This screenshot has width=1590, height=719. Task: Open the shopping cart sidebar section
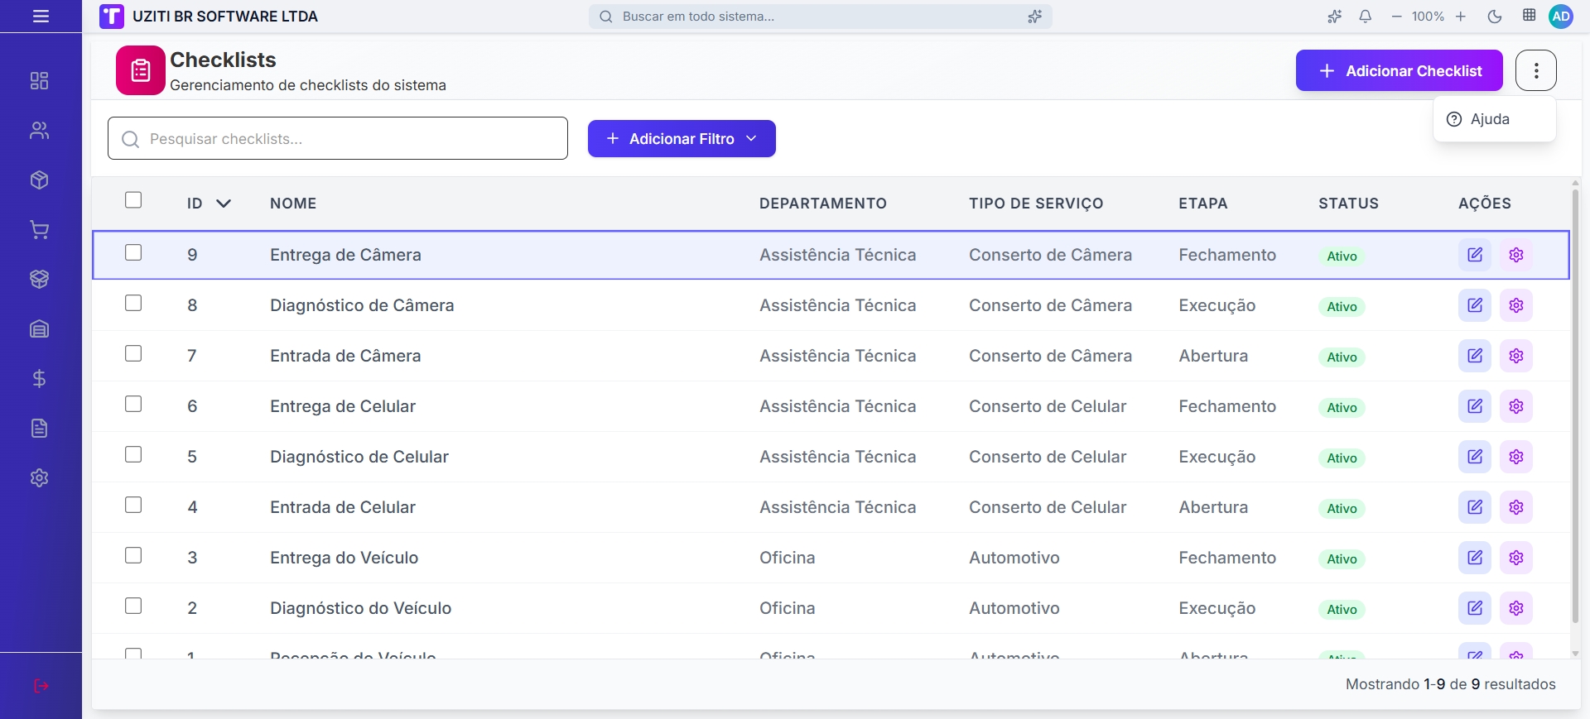(x=39, y=230)
